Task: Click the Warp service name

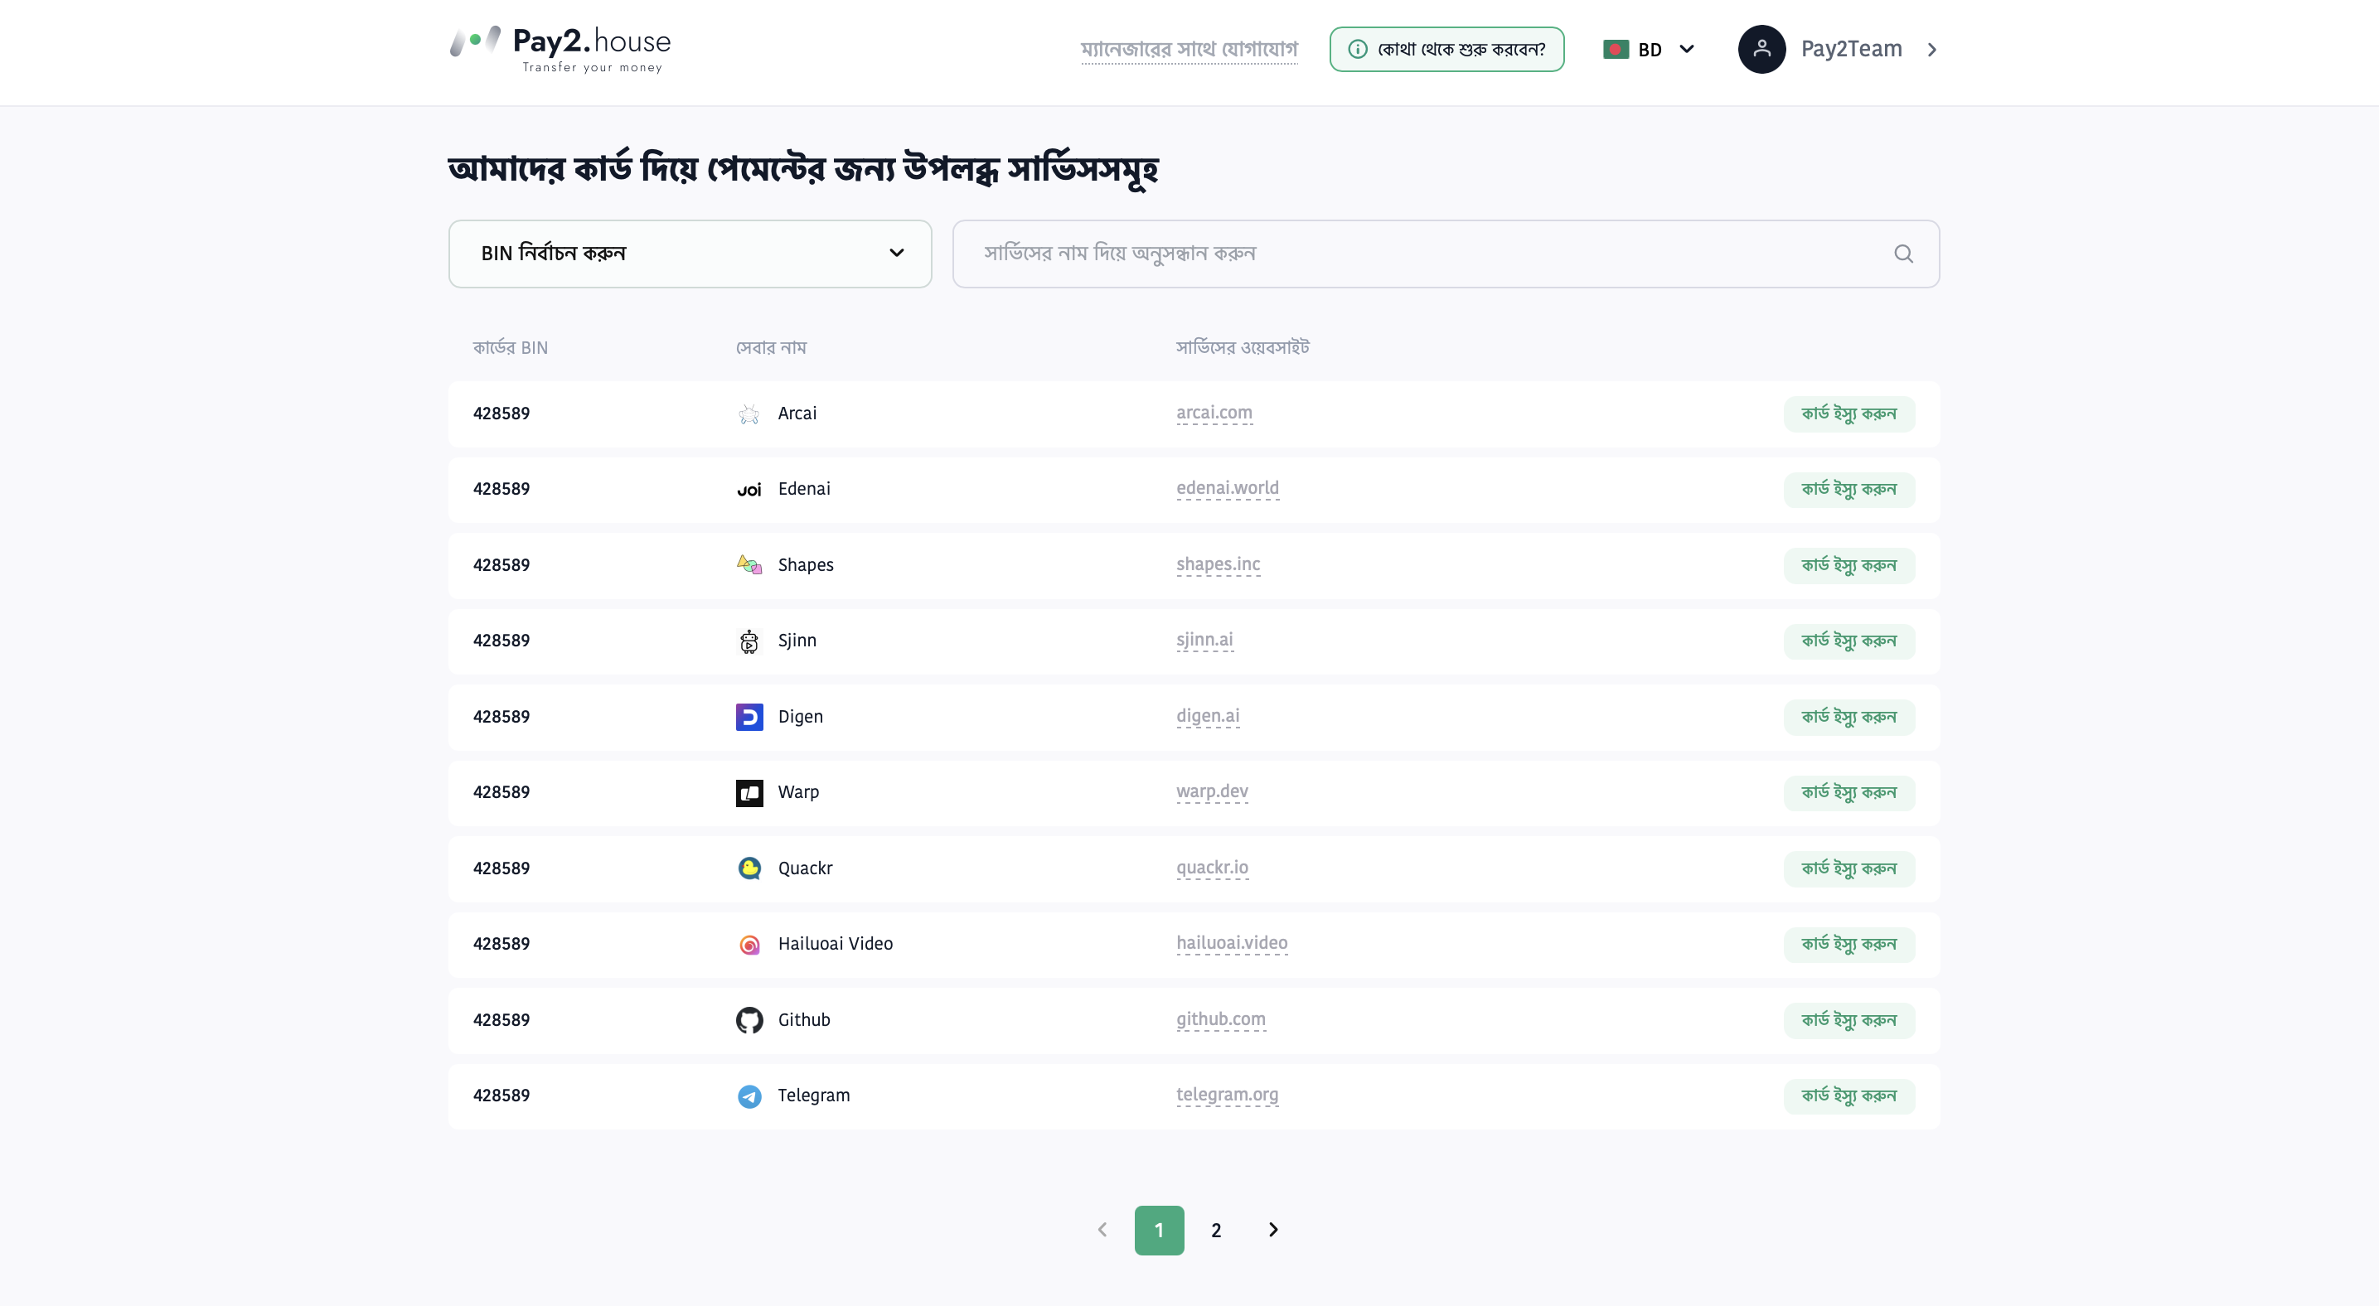Action: pyautogui.click(x=798, y=793)
